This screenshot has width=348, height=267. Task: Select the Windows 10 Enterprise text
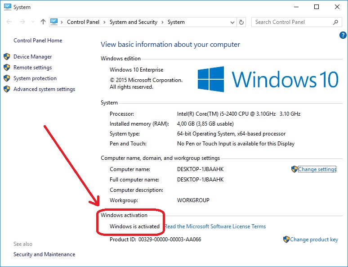[137, 70]
